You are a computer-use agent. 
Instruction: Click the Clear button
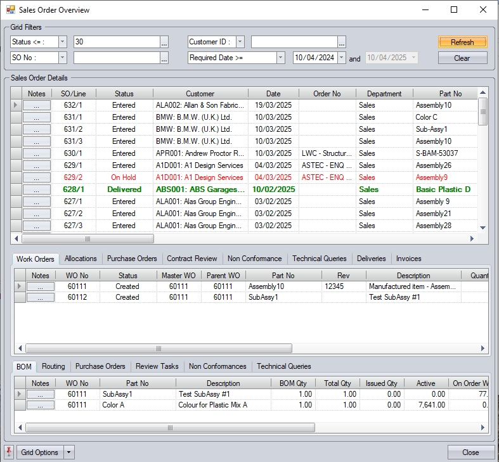click(462, 58)
